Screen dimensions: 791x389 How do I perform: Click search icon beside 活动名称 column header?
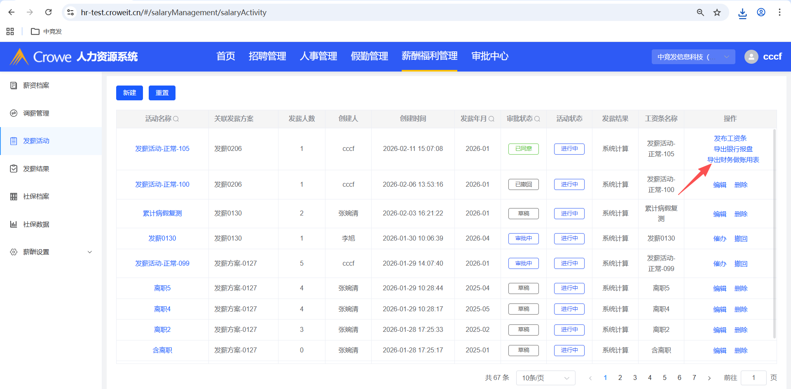(176, 119)
